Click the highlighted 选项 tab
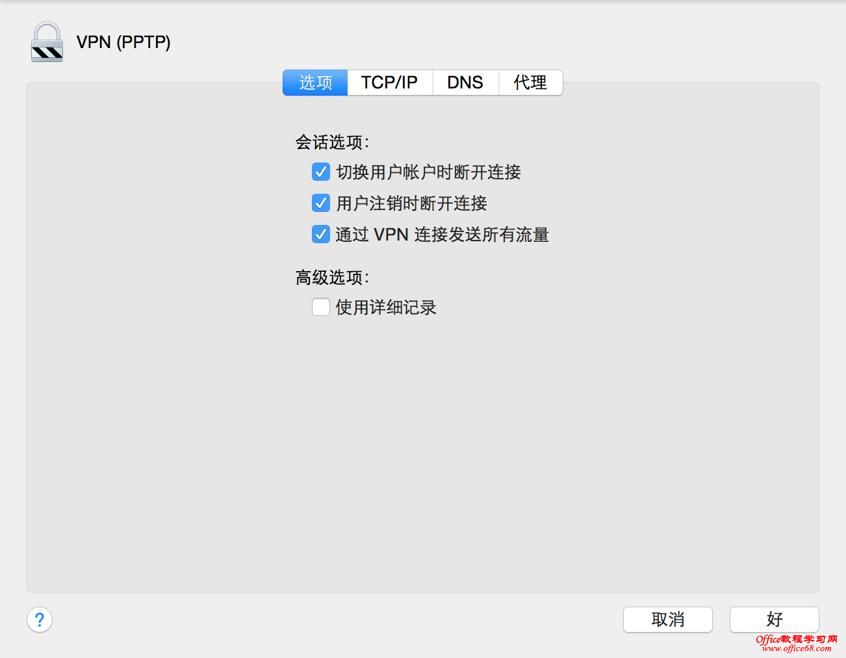The height and width of the screenshot is (658, 846). (x=314, y=83)
